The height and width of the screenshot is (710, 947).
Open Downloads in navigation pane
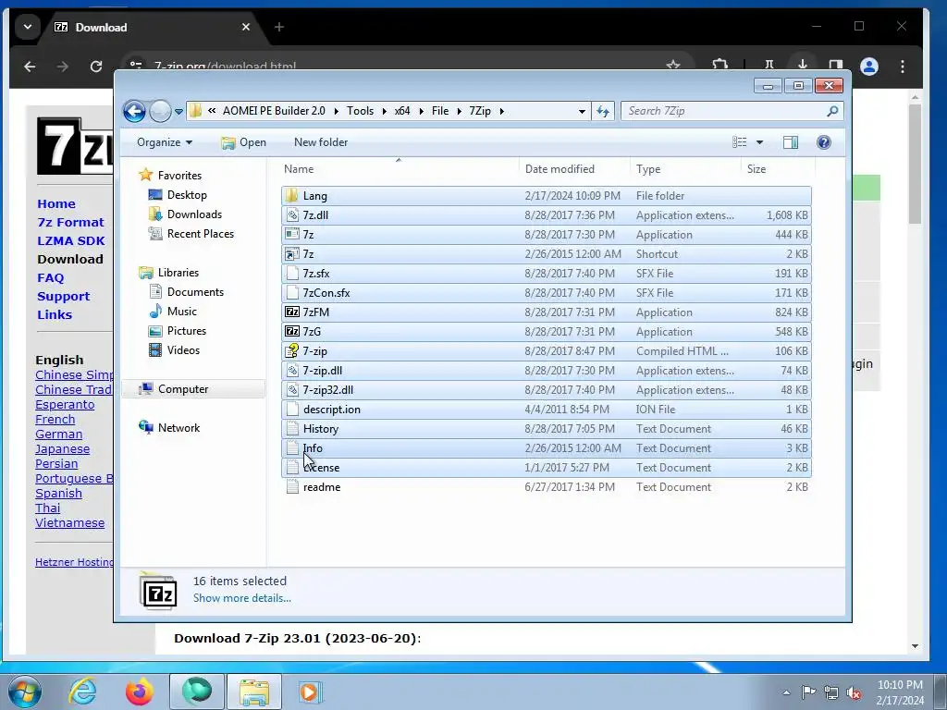coord(194,214)
